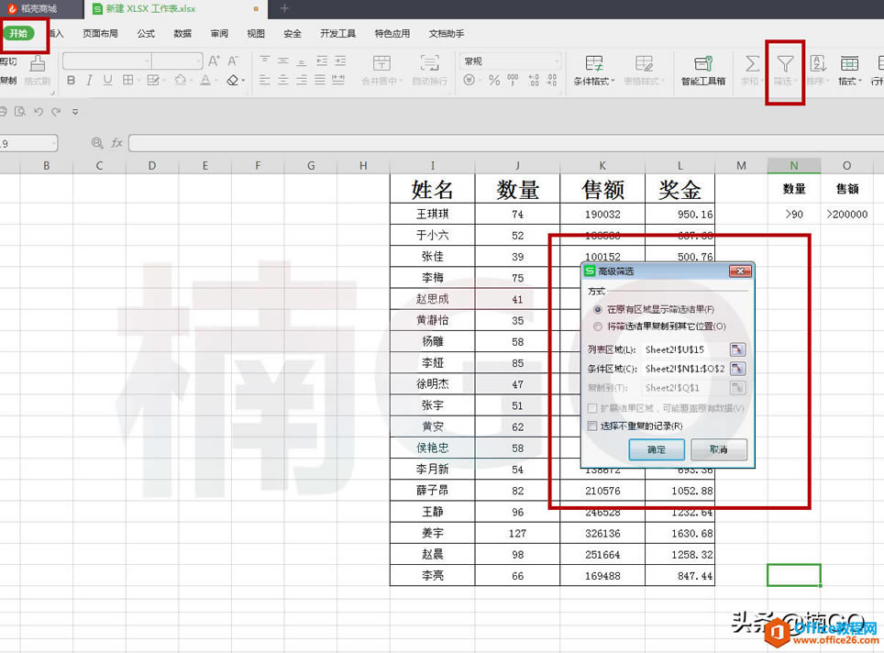Click the 确定 (OK) button
This screenshot has width=884, height=653.
click(x=657, y=449)
